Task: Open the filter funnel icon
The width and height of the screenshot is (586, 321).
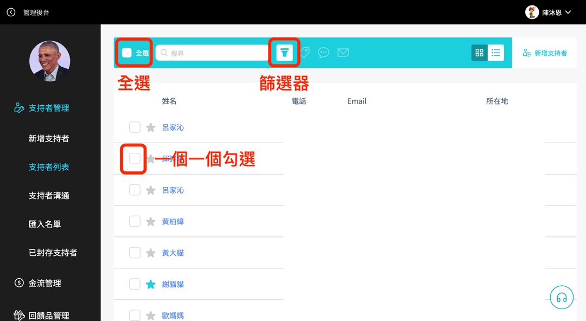Action: [x=284, y=53]
